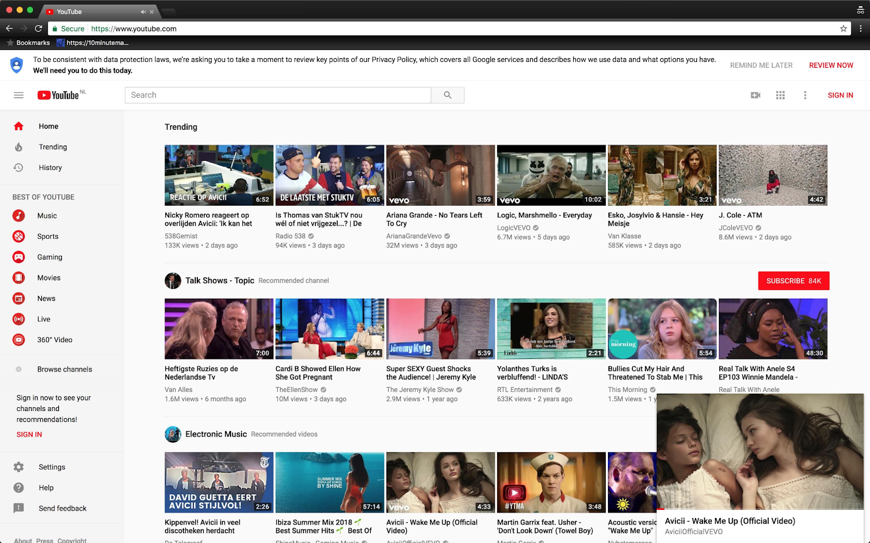Open the 10minutema bookmark
Screen dimensions: 870x543
click(93, 42)
